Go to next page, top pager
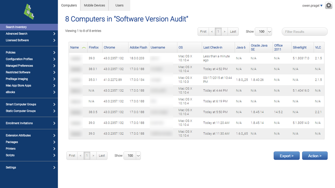The width and height of the screenshot is (335, 188). [x=225, y=31]
